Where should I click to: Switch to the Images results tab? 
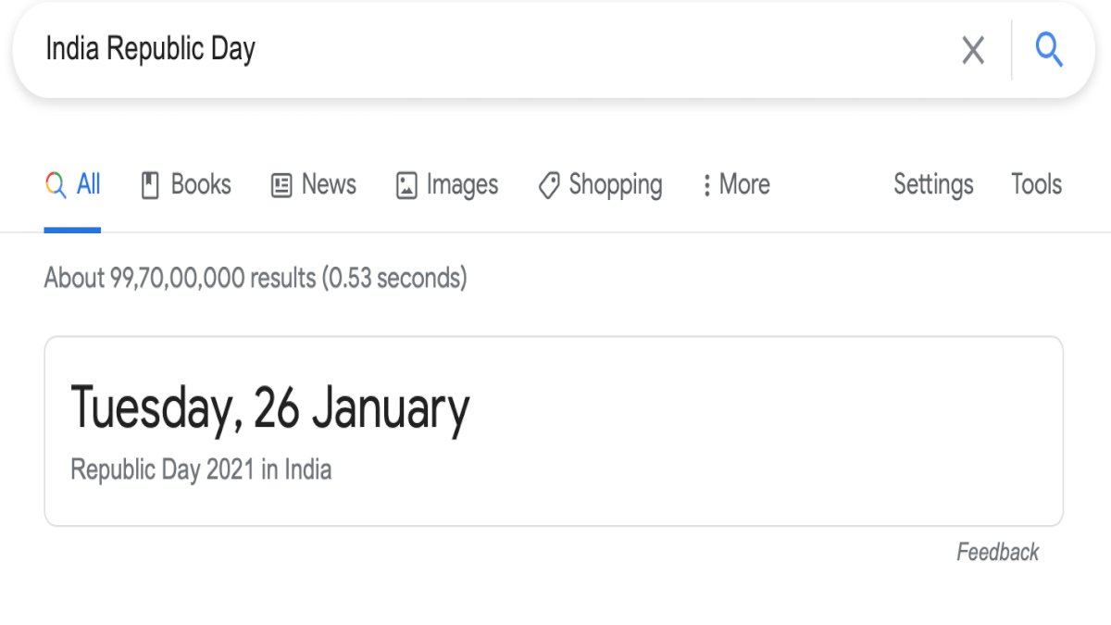[x=447, y=184]
